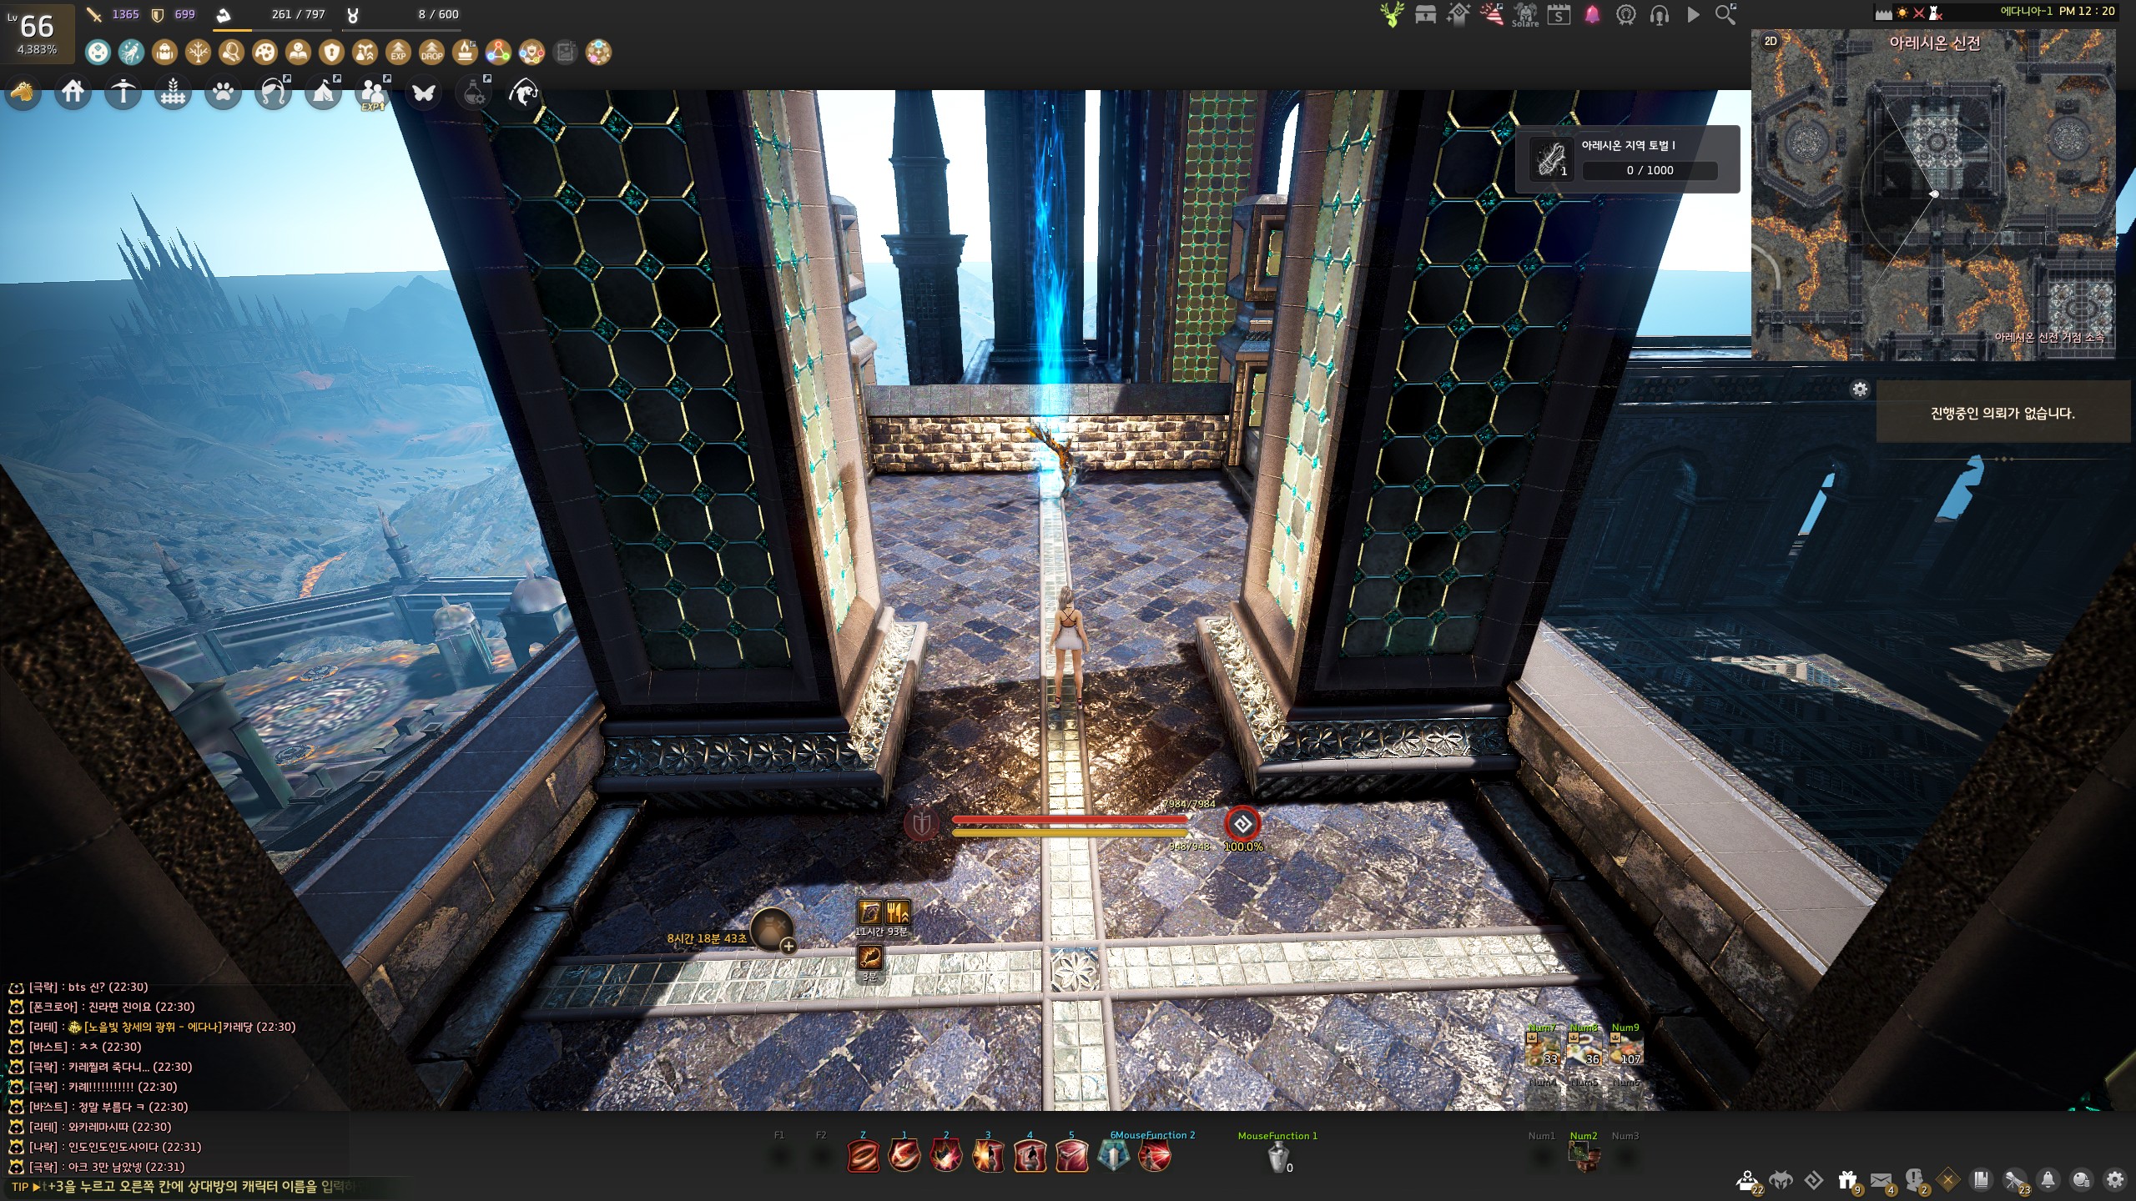Click the red character health bar
2136x1201 pixels.
coord(1070,820)
